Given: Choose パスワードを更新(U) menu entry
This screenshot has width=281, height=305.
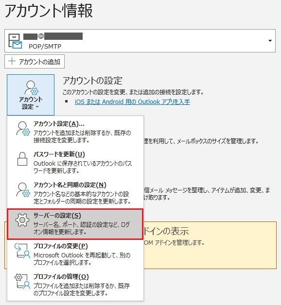Looking at the screenshot, I should click(x=75, y=162).
